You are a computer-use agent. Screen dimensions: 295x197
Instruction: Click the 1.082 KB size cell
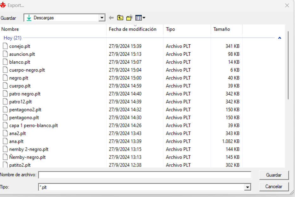(x=231, y=141)
